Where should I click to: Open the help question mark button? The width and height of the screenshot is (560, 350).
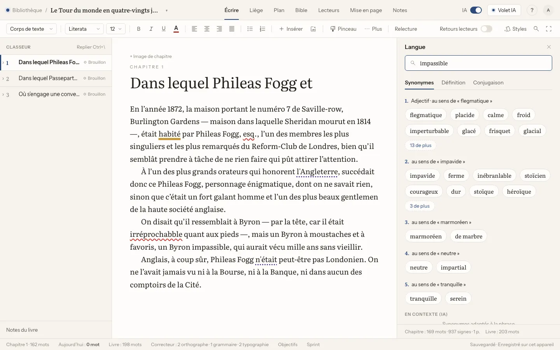(x=532, y=10)
